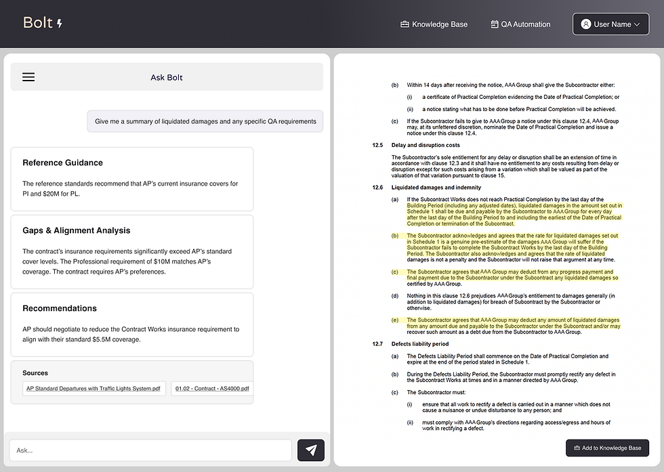The image size is (664, 472).
Task: Click the send paper-plane button
Action: [x=311, y=450]
